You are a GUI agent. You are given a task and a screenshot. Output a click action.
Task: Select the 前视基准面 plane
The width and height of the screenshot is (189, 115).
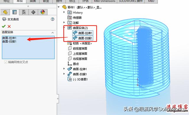pos(80,49)
